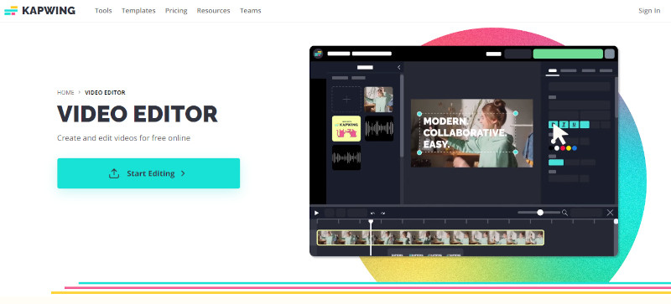This screenshot has height=304, width=671.
Task: Click the chevron arrow next to Start Editing
Action: pos(183,173)
